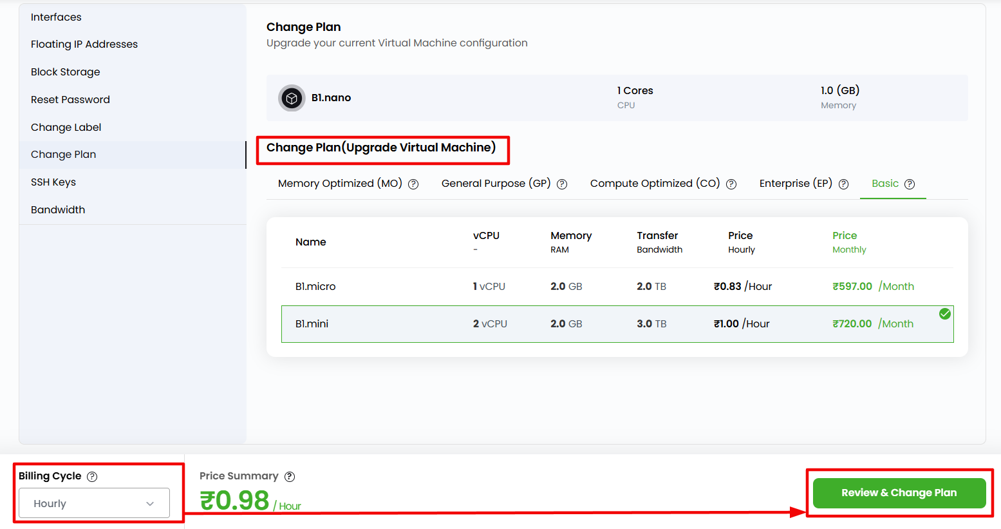
Task: Open the Hourly billing cycle dropdown
Action: 94,503
